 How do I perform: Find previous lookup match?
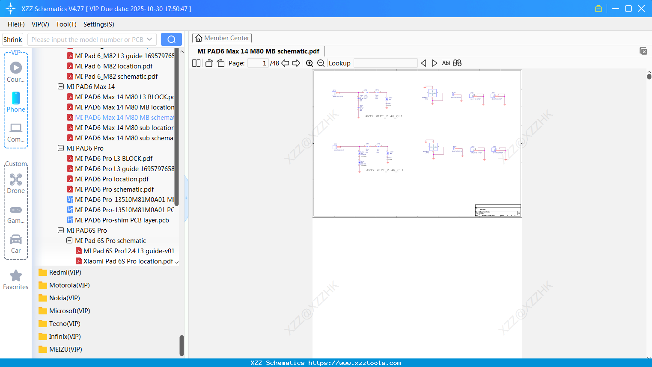(423, 63)
